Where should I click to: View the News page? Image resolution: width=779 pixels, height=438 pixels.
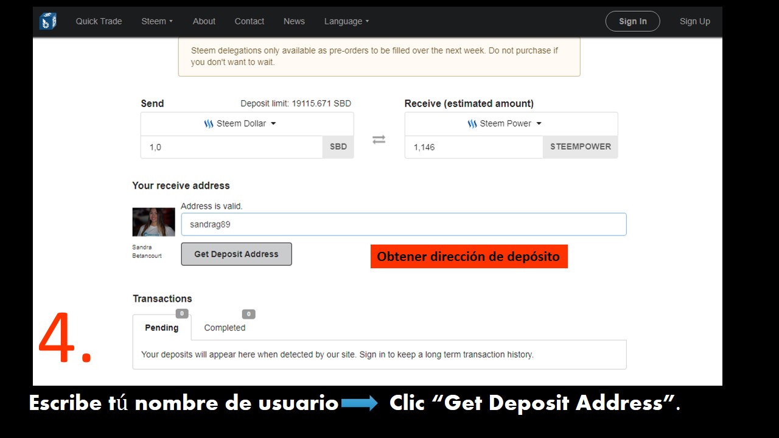[x=294, y=21]
